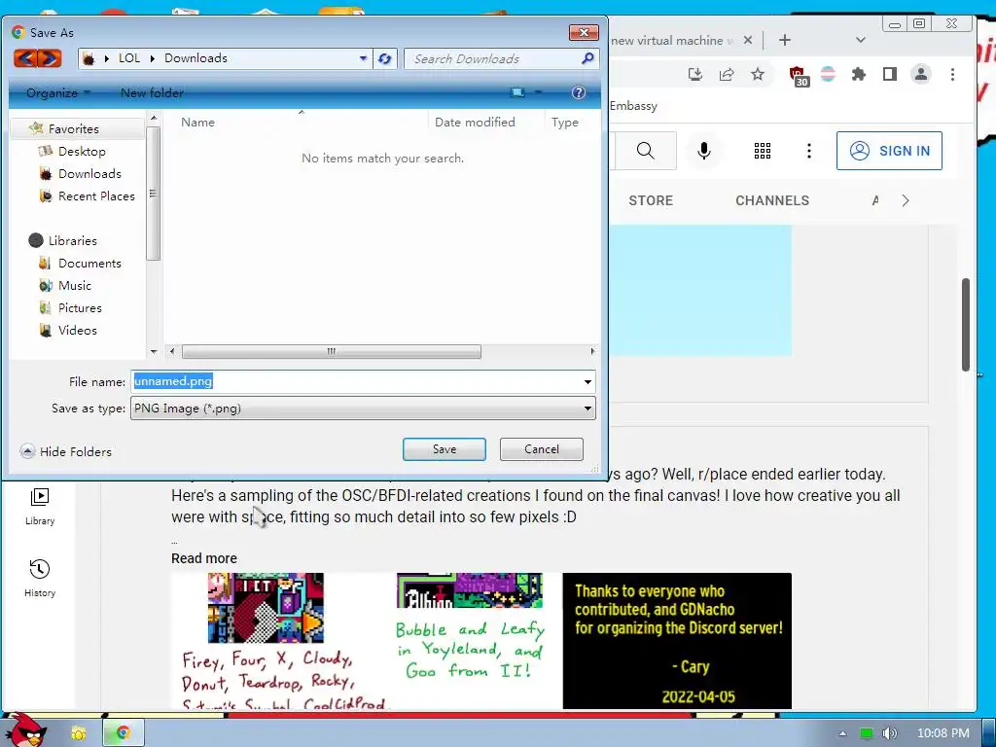
Task: Open Recent Places in the navigation pane
Action: click(96, 196)
